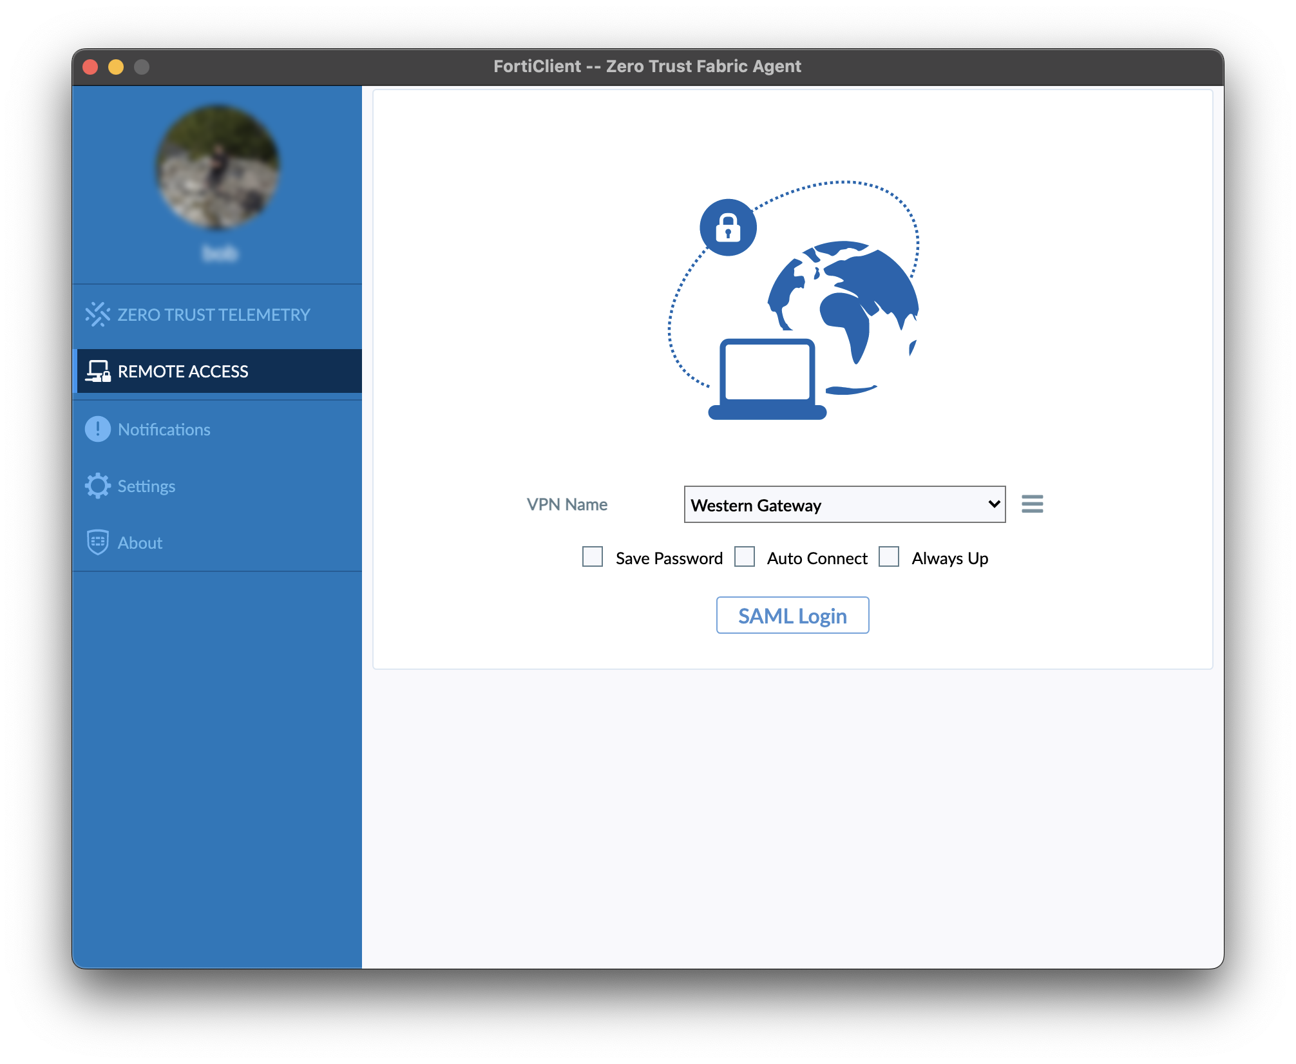This screenshot has width=1296, height=1064.
Task: Enable the Save Password checkbox
Action: [x=592, y=556]
